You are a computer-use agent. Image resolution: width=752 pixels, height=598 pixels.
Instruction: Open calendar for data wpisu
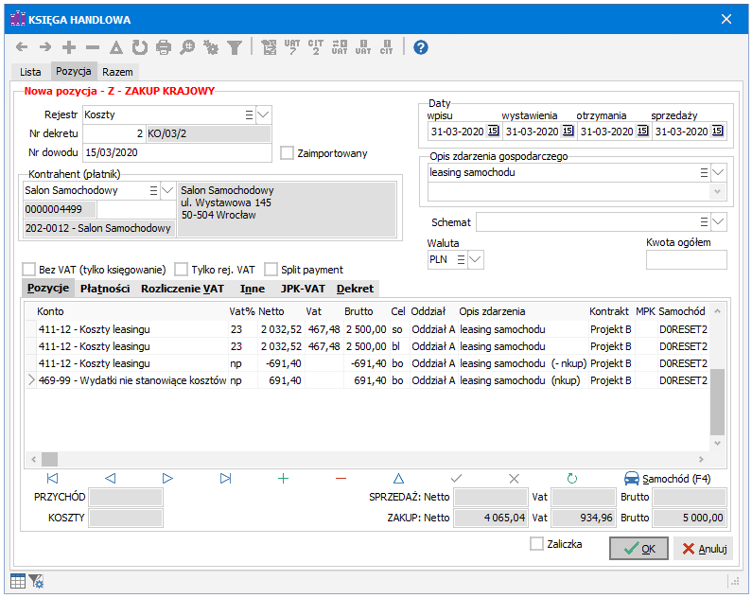click(493, 131)
